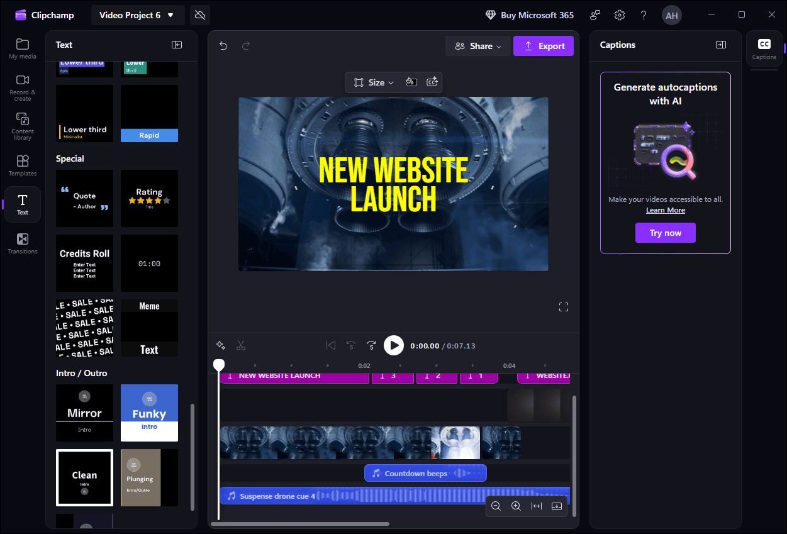787x534 pixels.
Task: Click the timeline collapse icon after fit-to-screen
Action: (x=557, y=506)
